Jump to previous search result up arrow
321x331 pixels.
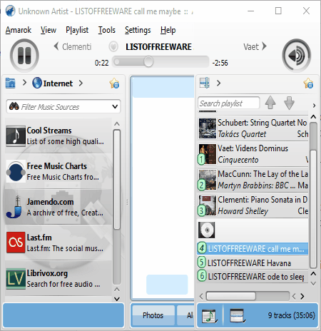click(270, 103)
